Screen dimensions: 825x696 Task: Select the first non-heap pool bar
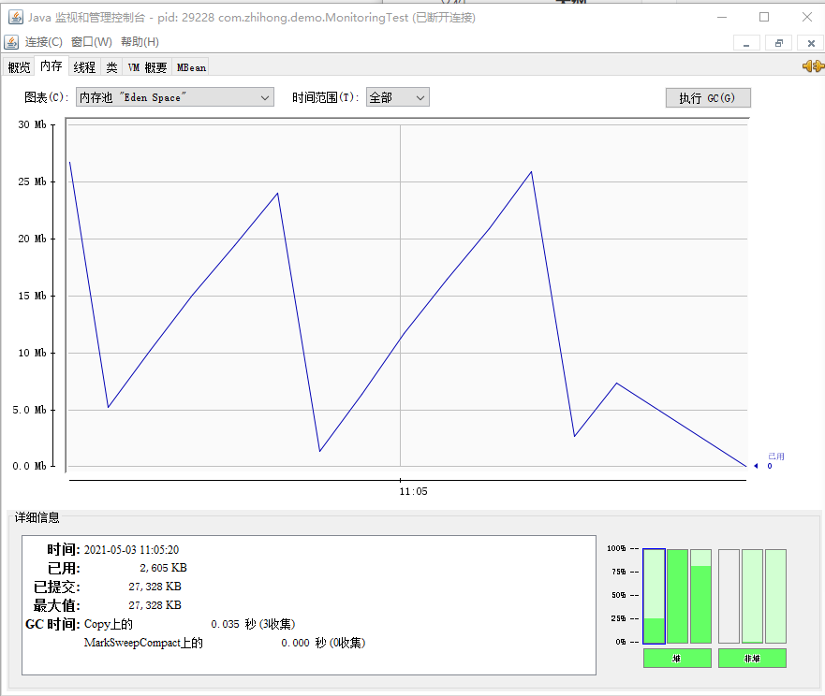pyautogui.click(x=729, y=596)
